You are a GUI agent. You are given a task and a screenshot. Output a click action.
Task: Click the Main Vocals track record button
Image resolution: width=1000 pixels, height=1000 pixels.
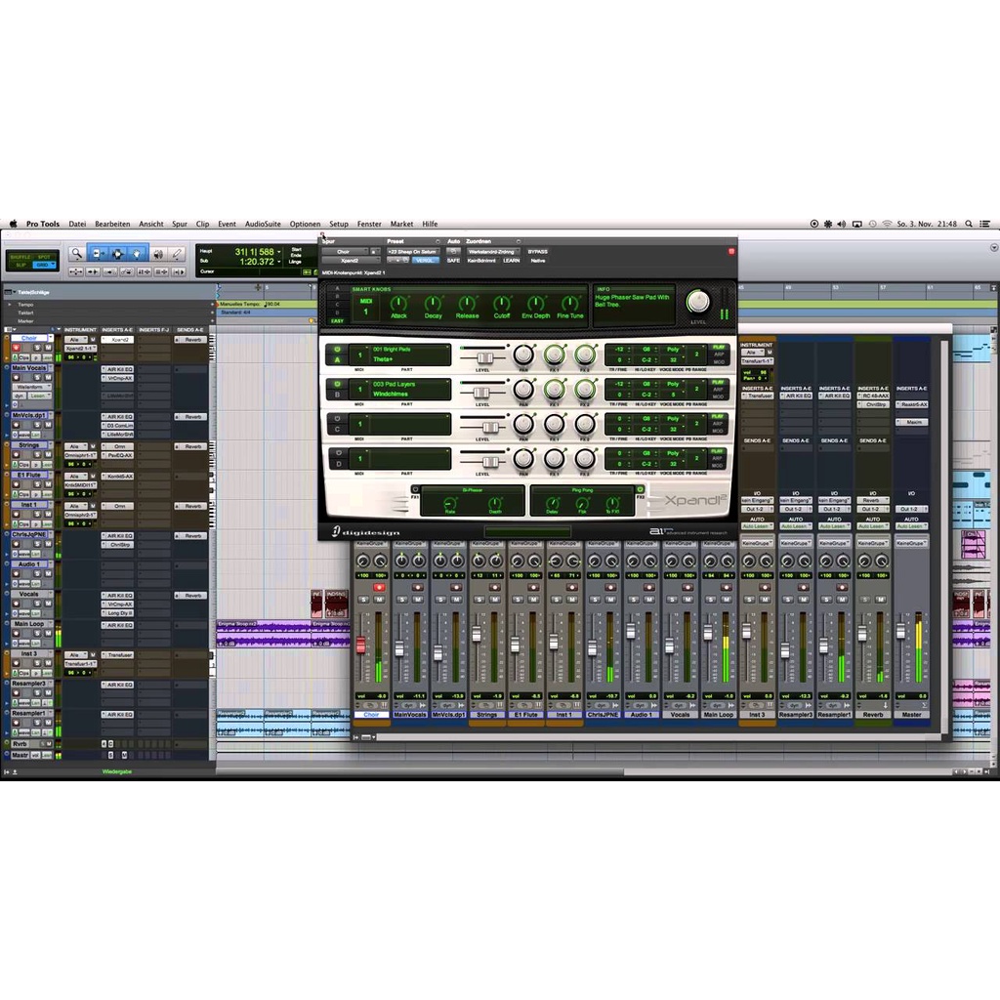pyautogui.click(x=16, y=378)
